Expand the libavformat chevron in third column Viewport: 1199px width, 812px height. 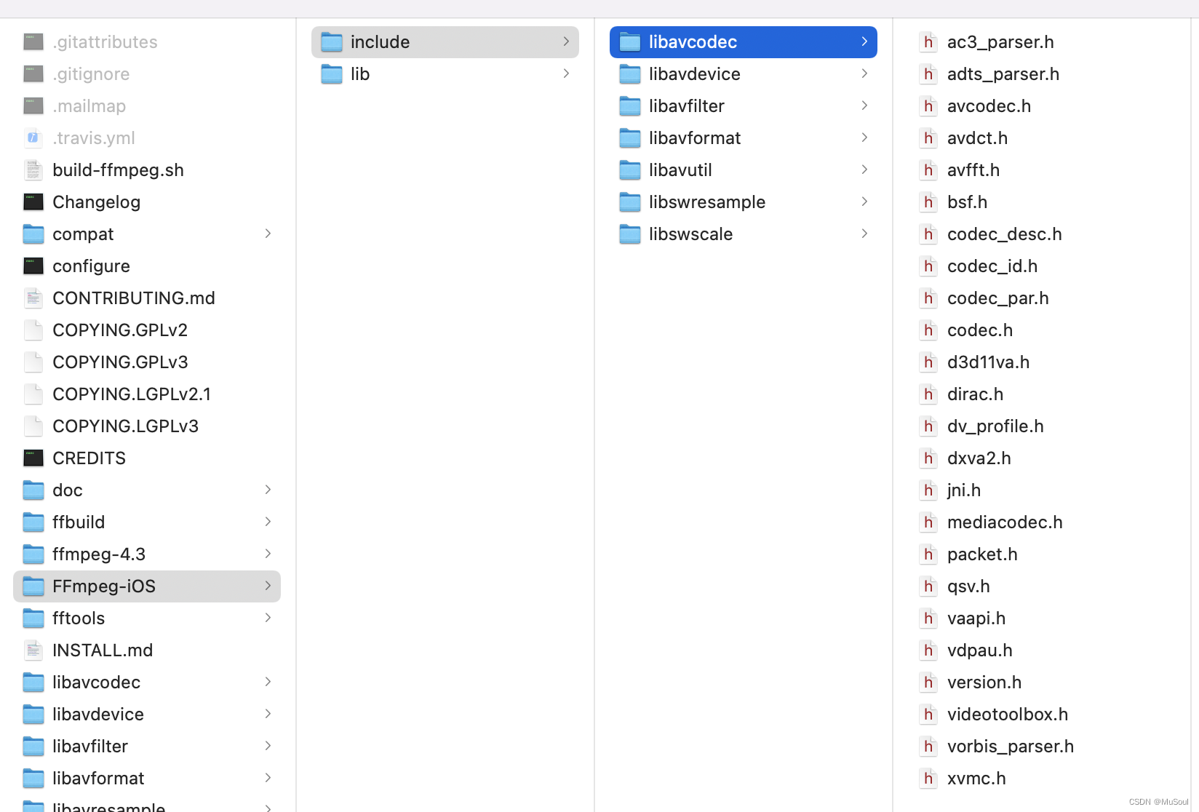[x=864, y=138]
